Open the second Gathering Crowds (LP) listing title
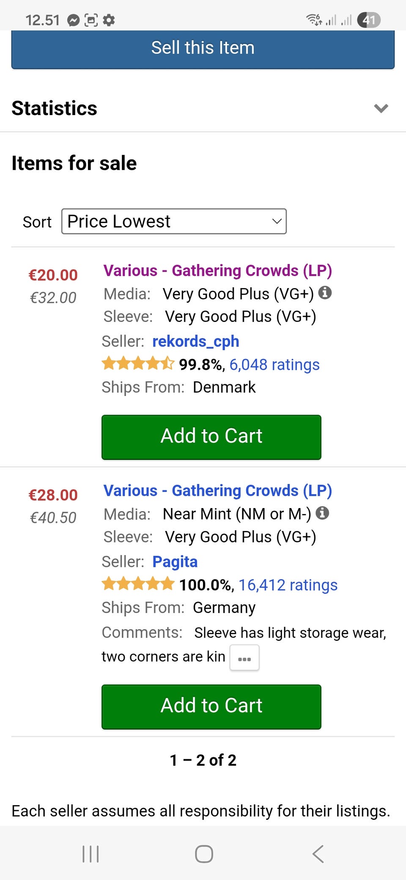 point(218,491)
